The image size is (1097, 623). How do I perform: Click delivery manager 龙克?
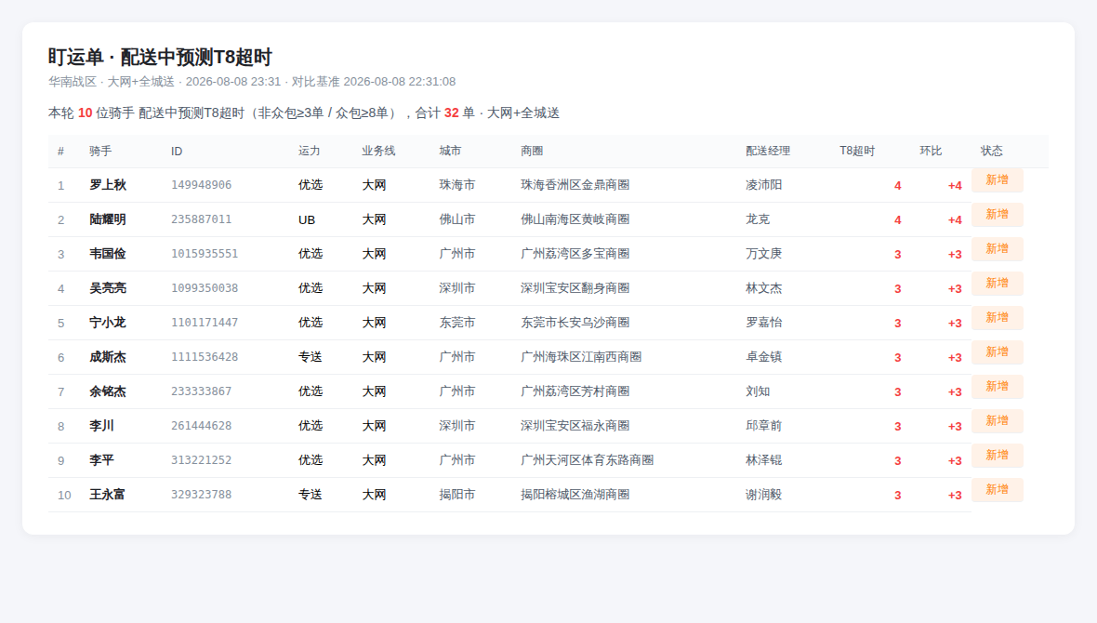click(x=758, y=219)
